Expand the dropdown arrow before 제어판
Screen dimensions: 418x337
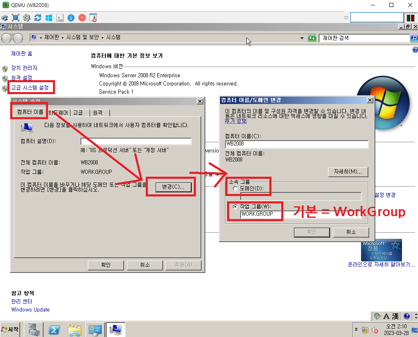tap(41, 38)
